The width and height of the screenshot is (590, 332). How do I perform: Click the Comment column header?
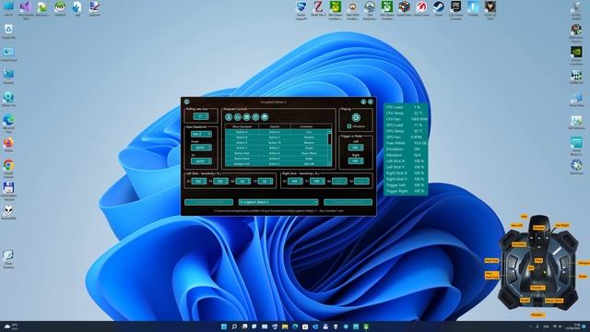[306, 127]
